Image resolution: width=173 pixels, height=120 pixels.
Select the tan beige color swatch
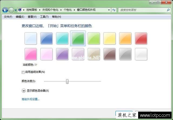coord(94,54)
